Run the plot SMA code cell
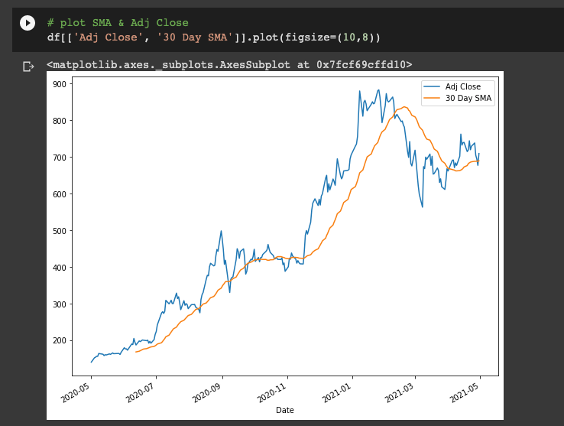 pyautogui.click(x=28, y=23)
